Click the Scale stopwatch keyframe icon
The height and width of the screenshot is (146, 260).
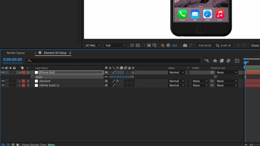(32, 77)
